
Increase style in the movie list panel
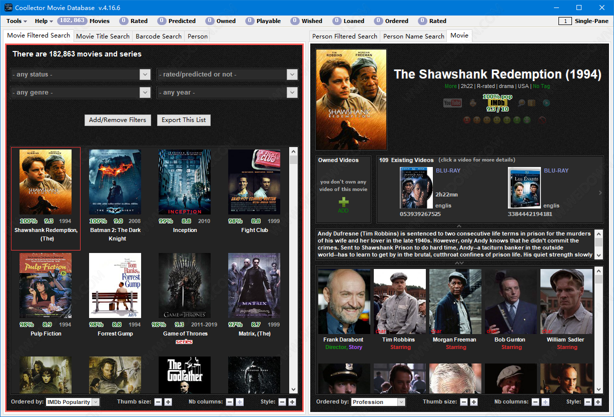pyautogui.click(x=292, y=402)
